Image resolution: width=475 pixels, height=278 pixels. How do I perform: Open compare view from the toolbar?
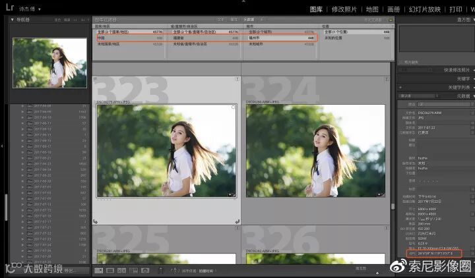121,271
